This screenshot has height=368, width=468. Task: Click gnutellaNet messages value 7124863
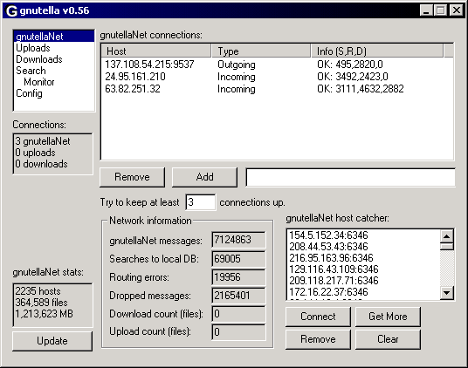(238, 240)
